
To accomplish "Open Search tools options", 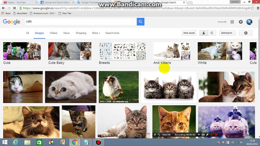I will point(112,33).
